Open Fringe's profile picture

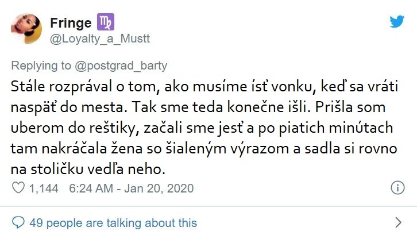point(25,28)
